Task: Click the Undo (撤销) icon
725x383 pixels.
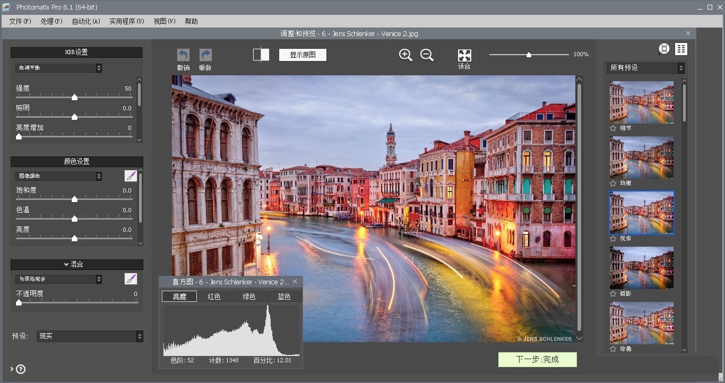Action: point(183,55)
